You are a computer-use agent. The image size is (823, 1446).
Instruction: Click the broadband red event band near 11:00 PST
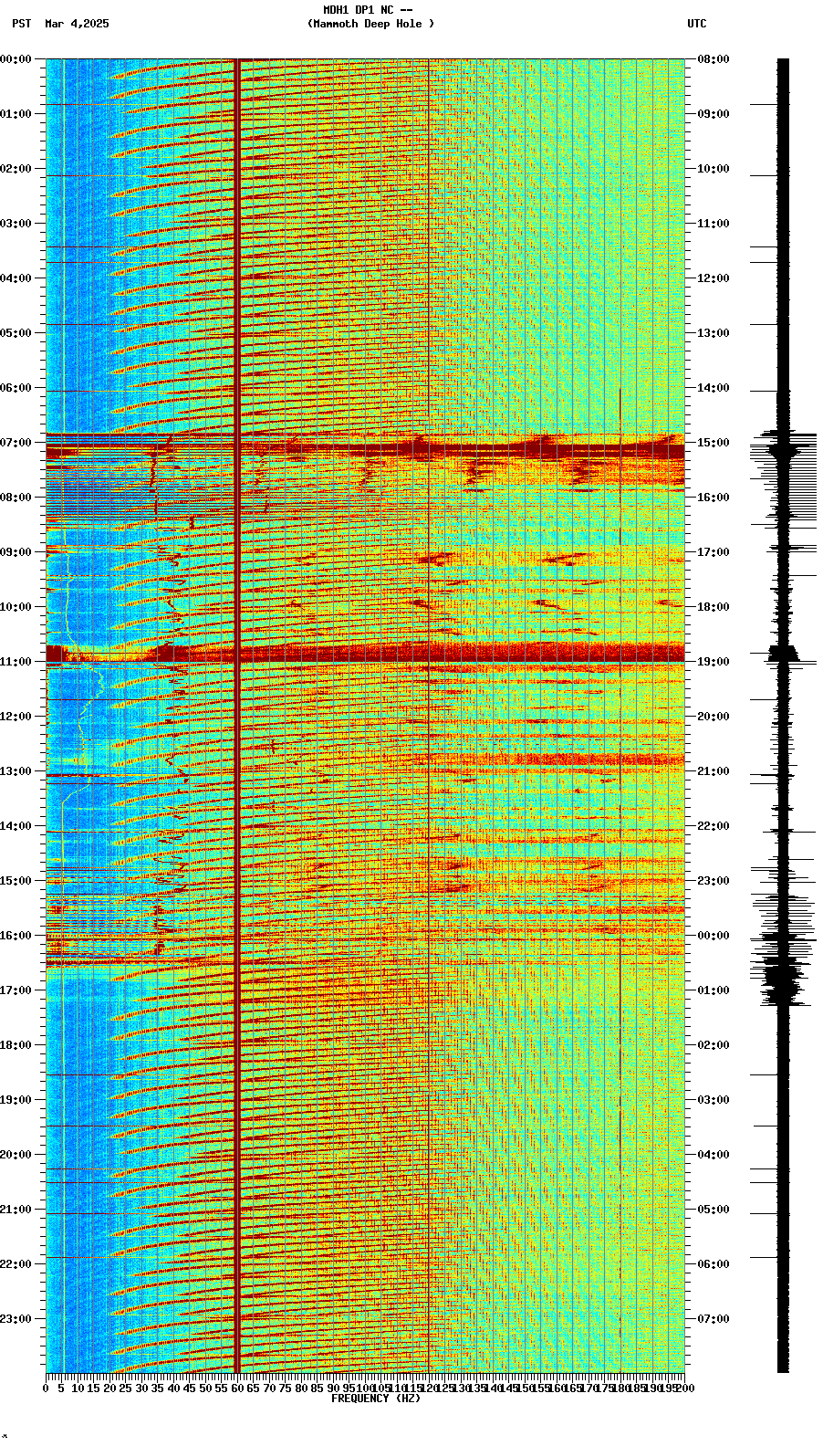pyautogui.click(x=365, y=653)
